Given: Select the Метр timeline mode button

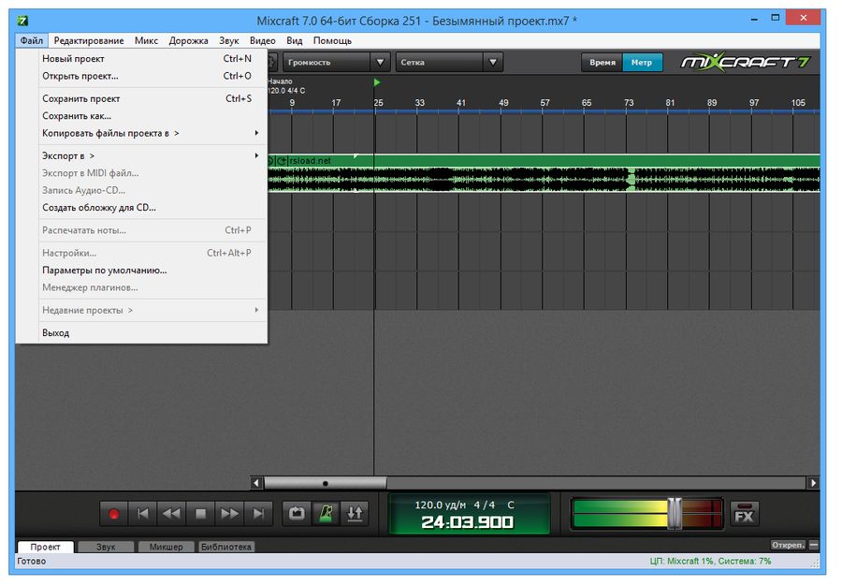Looking at the screenshot, I should pos(642,63).
